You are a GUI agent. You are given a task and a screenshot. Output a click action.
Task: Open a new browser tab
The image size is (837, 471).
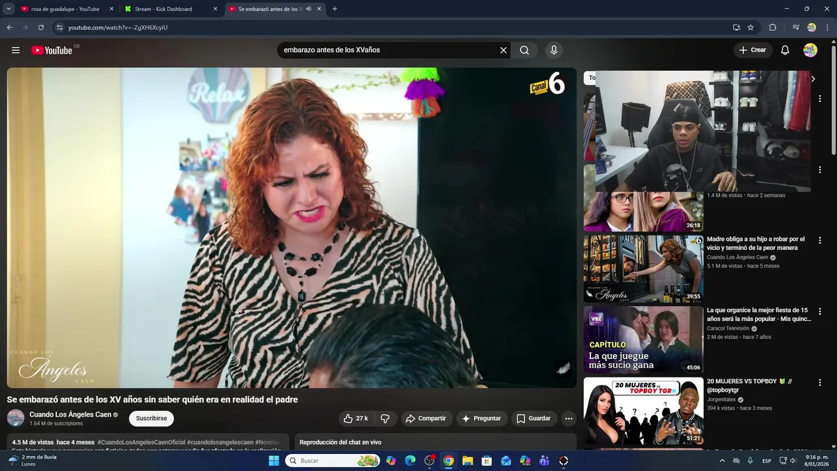pyautogui.click(x=335, y=9)
